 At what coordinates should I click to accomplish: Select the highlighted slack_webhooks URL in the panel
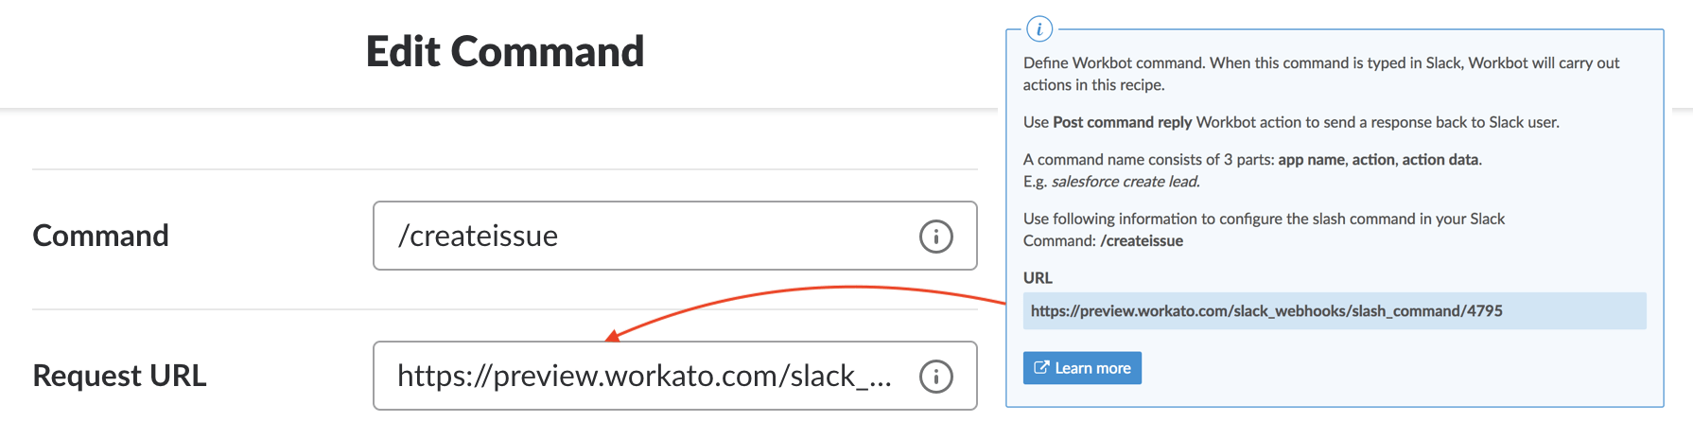[x=1265, y=311]
